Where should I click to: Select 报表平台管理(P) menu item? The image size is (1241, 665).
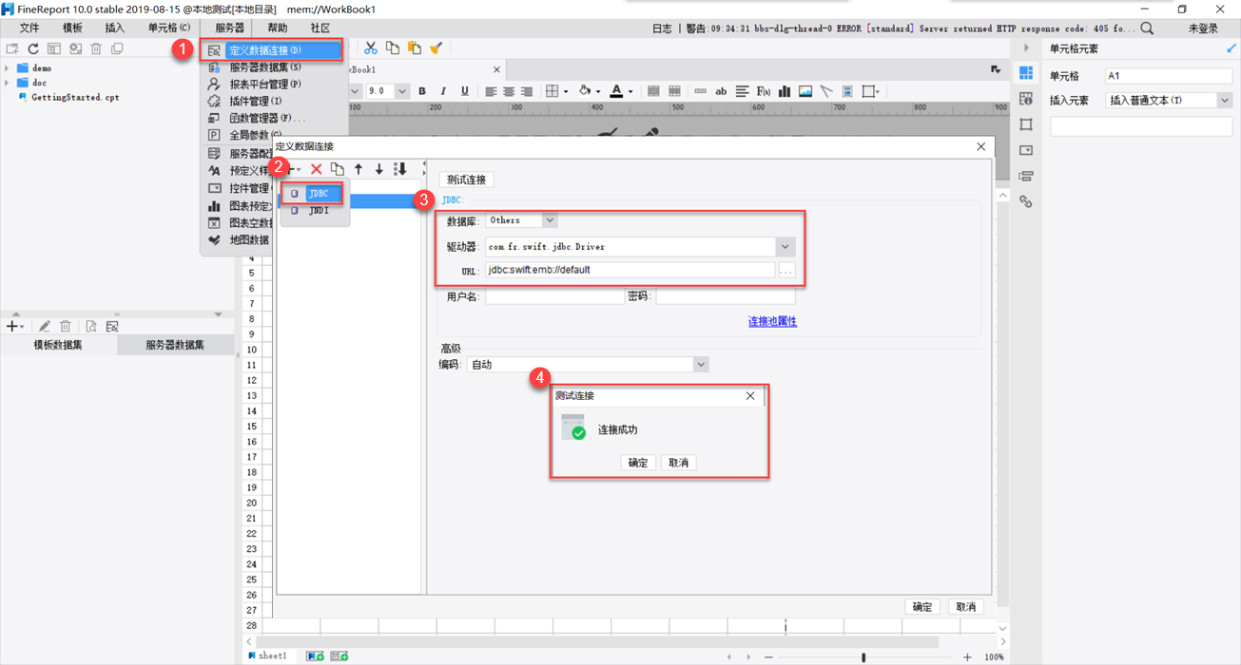click(x=265, y=84)
